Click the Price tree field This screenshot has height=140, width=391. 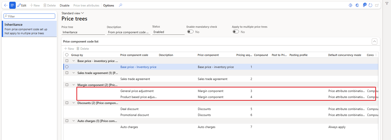(83, 32)
